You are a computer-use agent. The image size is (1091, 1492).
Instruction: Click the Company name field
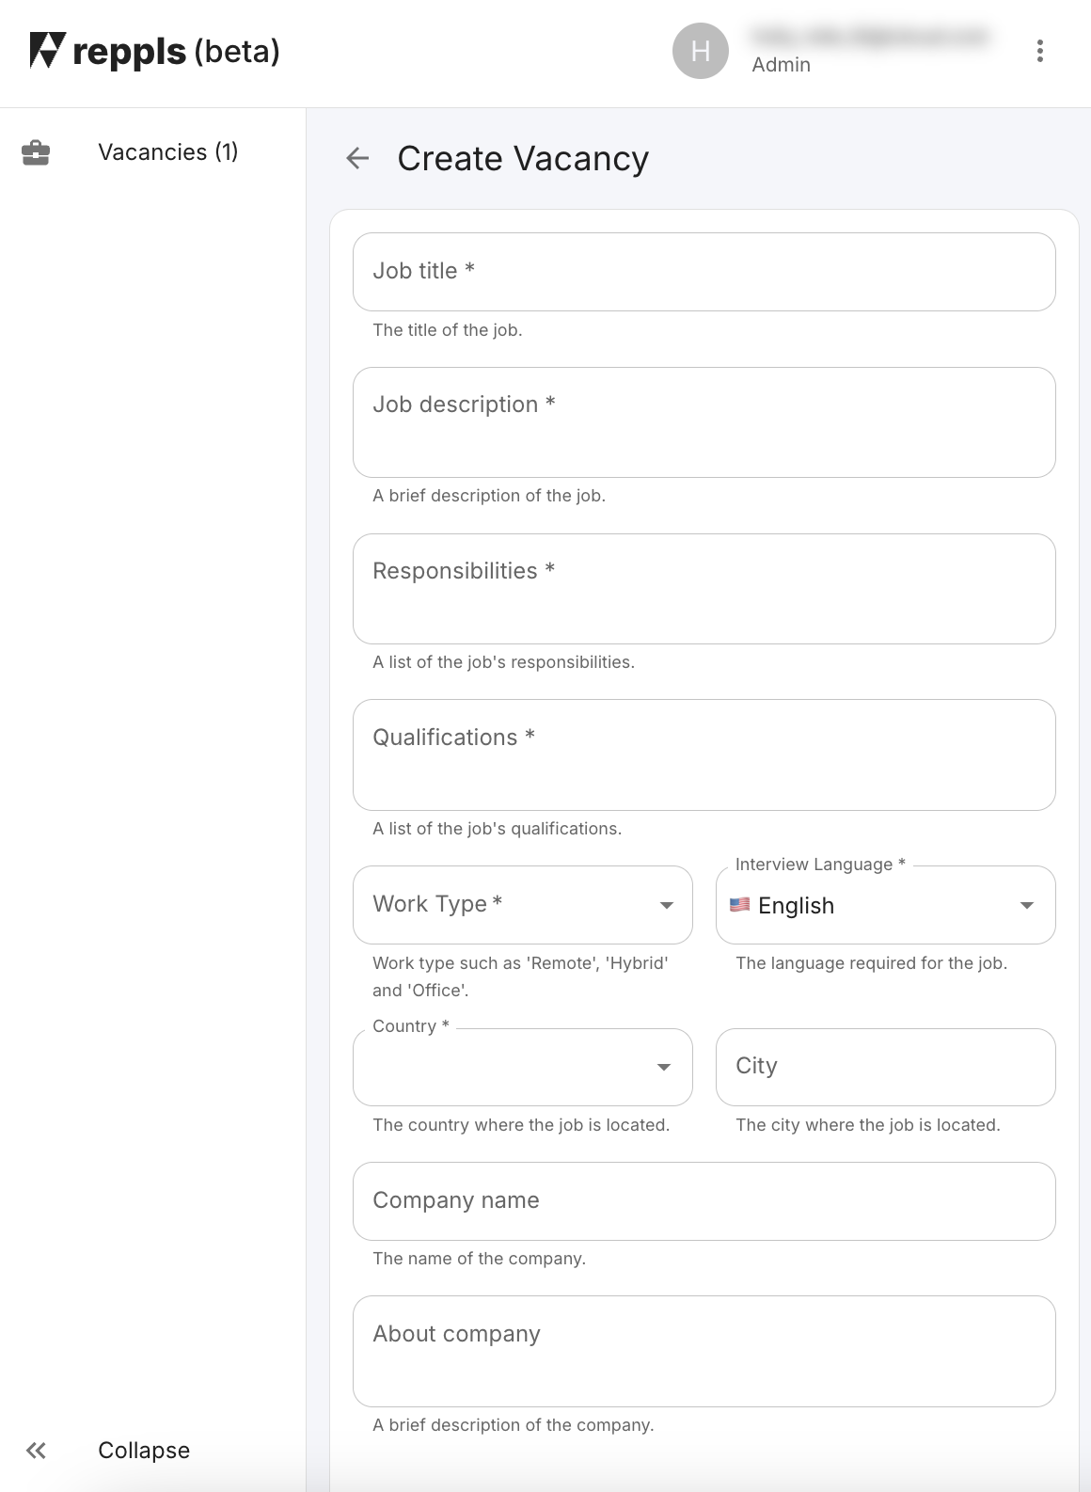click(704, 1201)
